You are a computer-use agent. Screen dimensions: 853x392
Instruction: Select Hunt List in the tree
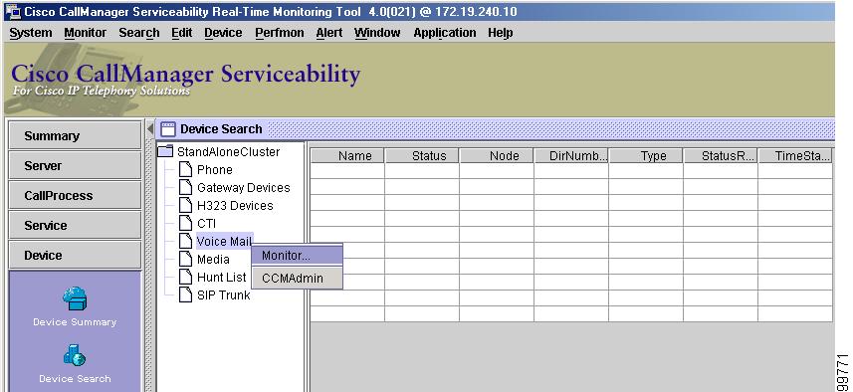click(221, 277)
